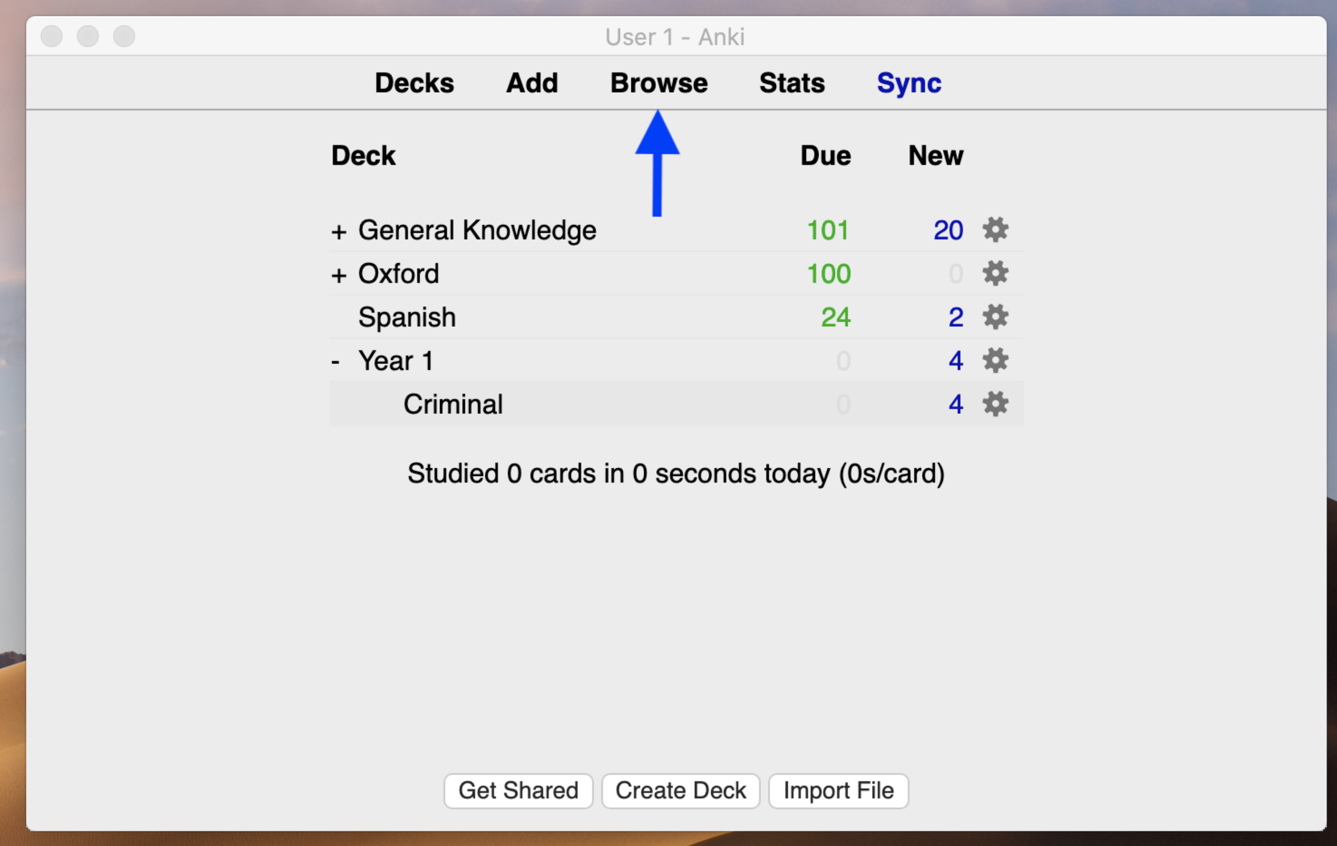Open the gear options for Year 1 deck
The height and width of the screenshot is (846, 1337).
[995, 360]
